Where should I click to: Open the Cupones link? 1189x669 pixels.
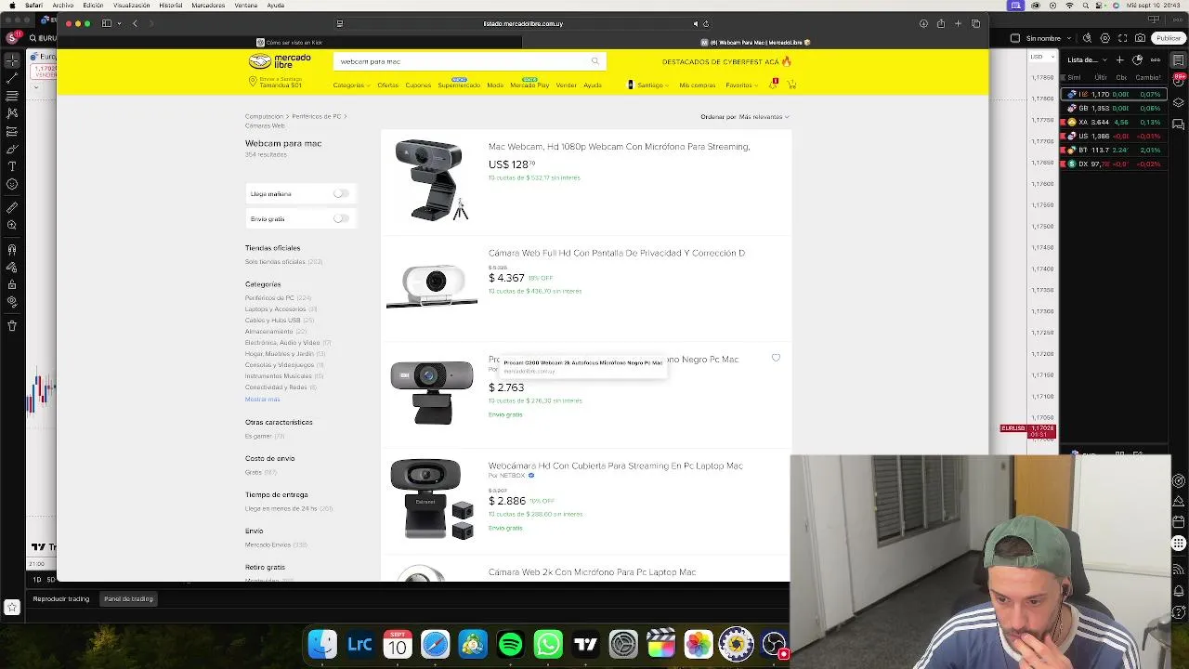[x=418, y=85]
